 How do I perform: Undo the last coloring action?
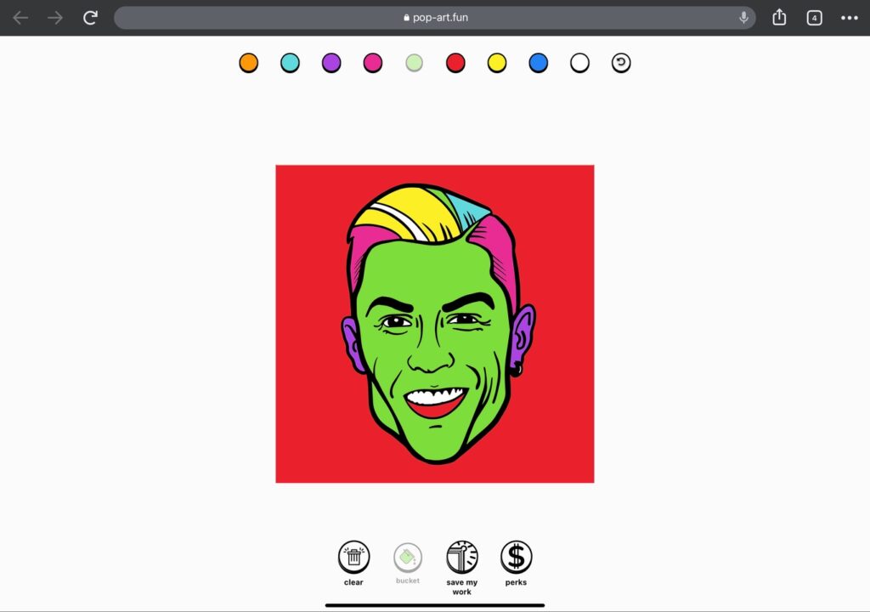[x=621, y=63]
